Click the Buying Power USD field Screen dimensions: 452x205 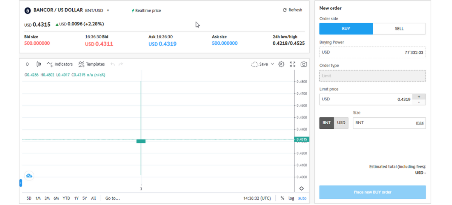372,52
